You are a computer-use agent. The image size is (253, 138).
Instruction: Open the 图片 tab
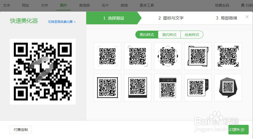click(x=64, y=5)
